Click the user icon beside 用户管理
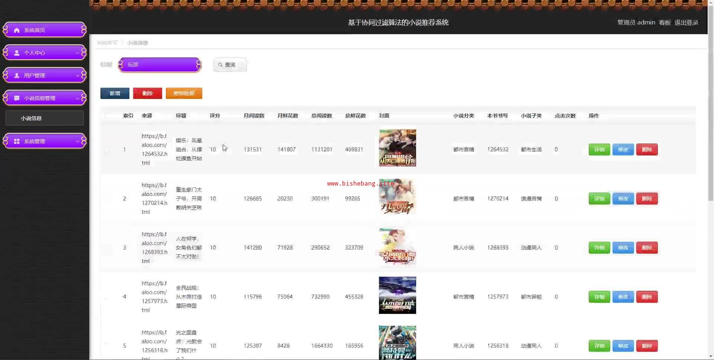Viewport: 714px width, 360px height. (17, 75)
